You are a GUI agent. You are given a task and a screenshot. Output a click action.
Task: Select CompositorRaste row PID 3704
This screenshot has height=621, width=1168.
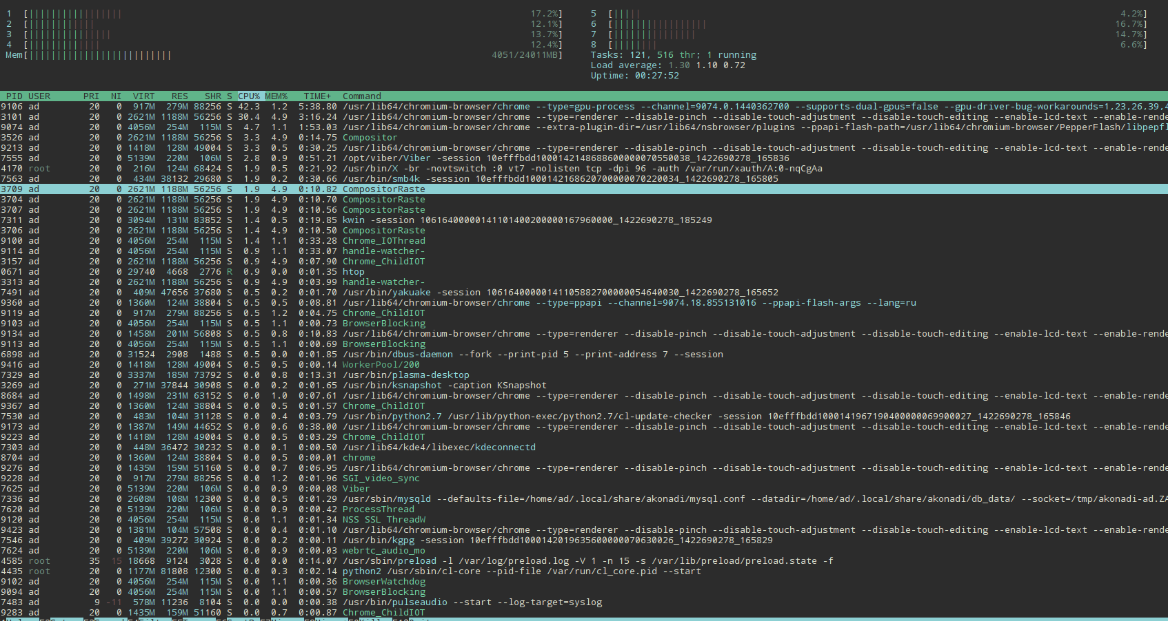(x=584, y=200)
